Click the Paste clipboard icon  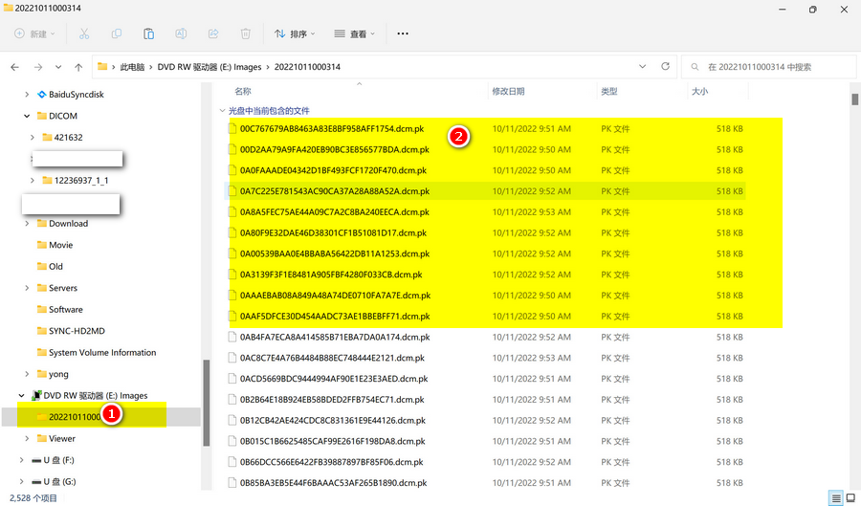(x=149, y=34)
